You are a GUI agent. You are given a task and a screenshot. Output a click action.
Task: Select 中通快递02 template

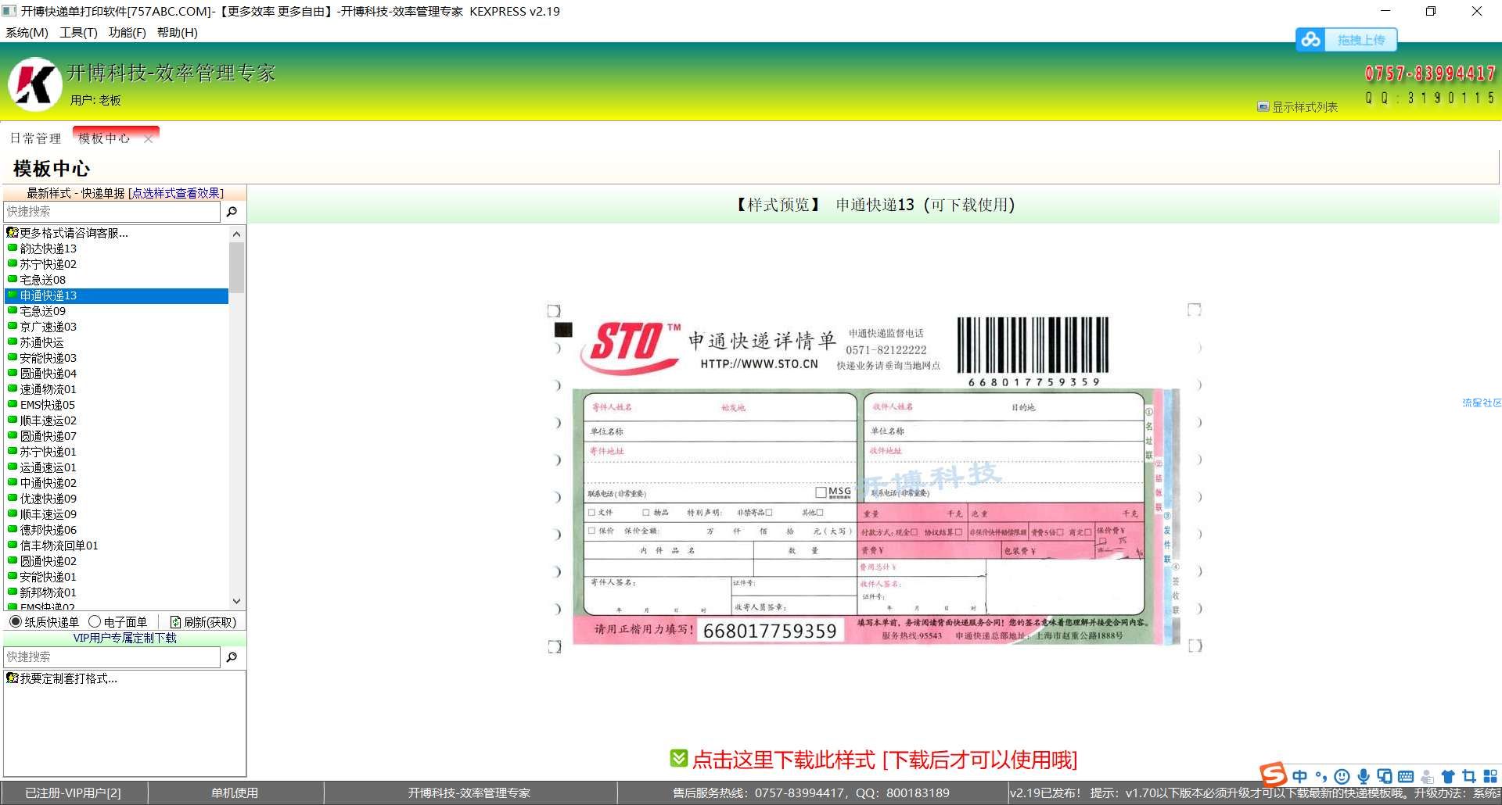point(48,483)
